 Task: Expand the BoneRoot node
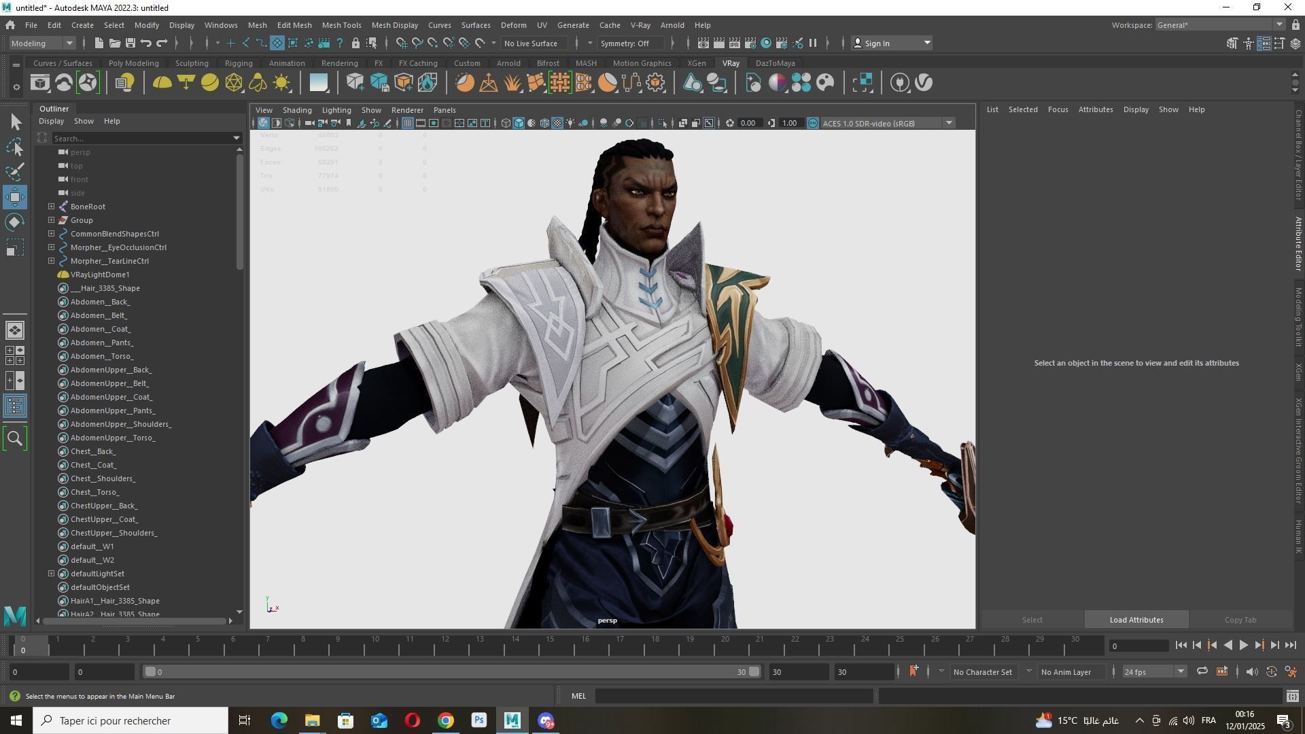(x=51, y=207)
